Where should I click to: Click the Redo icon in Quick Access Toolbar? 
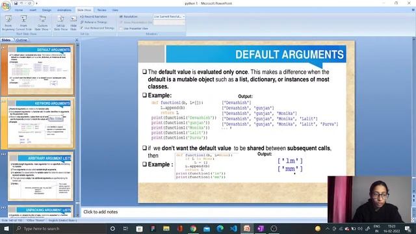pos(29,3)
